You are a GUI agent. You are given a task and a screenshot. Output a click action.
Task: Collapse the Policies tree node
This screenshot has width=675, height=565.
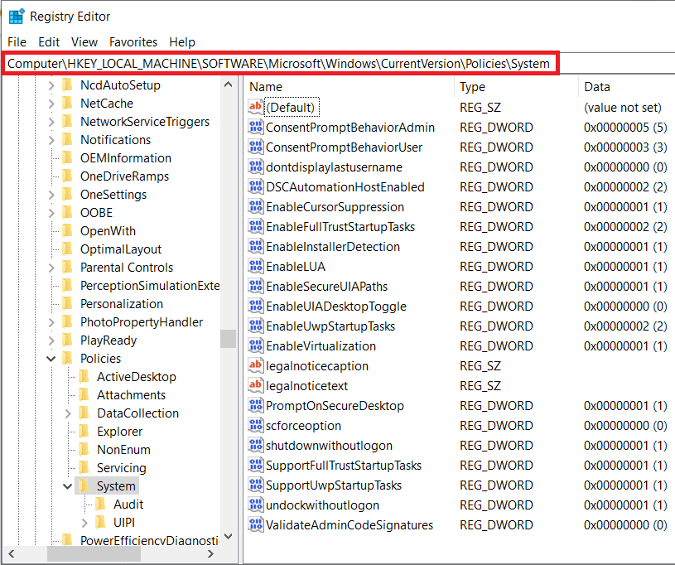(x=51, y=359)
